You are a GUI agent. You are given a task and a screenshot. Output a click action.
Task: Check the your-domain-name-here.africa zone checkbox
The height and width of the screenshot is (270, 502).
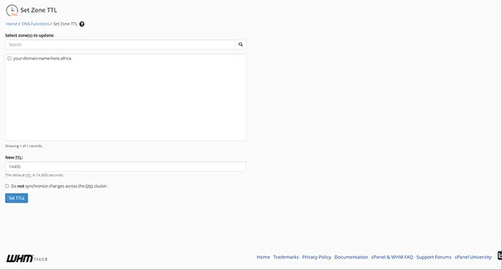[x=9, y=58]
